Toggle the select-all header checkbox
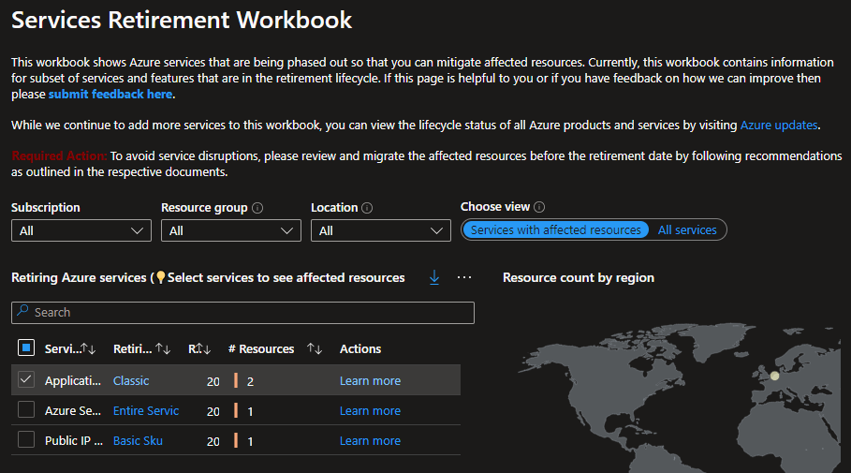 (x=26, y=347)
